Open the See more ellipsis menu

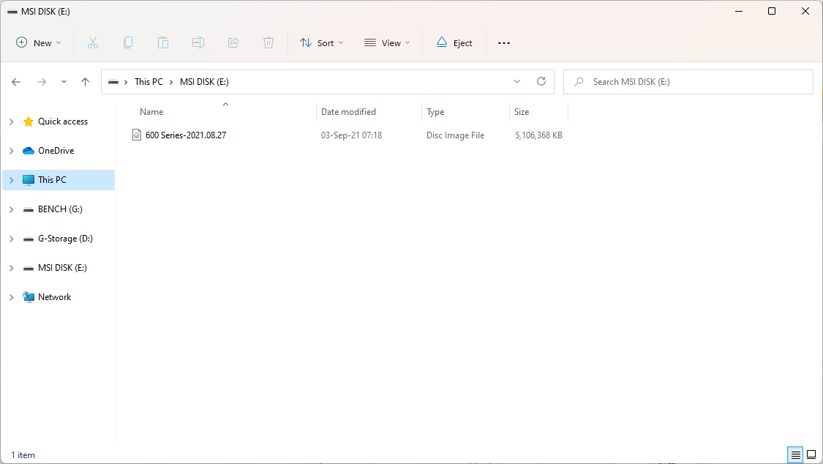pyautogui.click(x=504, y=43)
